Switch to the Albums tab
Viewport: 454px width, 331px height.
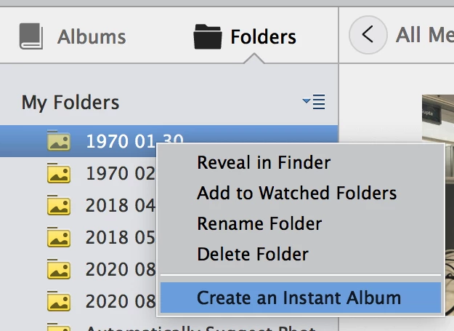tap(73, 36)
